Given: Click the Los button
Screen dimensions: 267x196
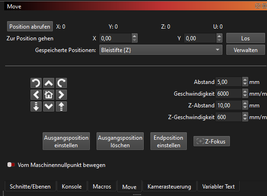Looking at the screenshot, I should coord(245,38).
